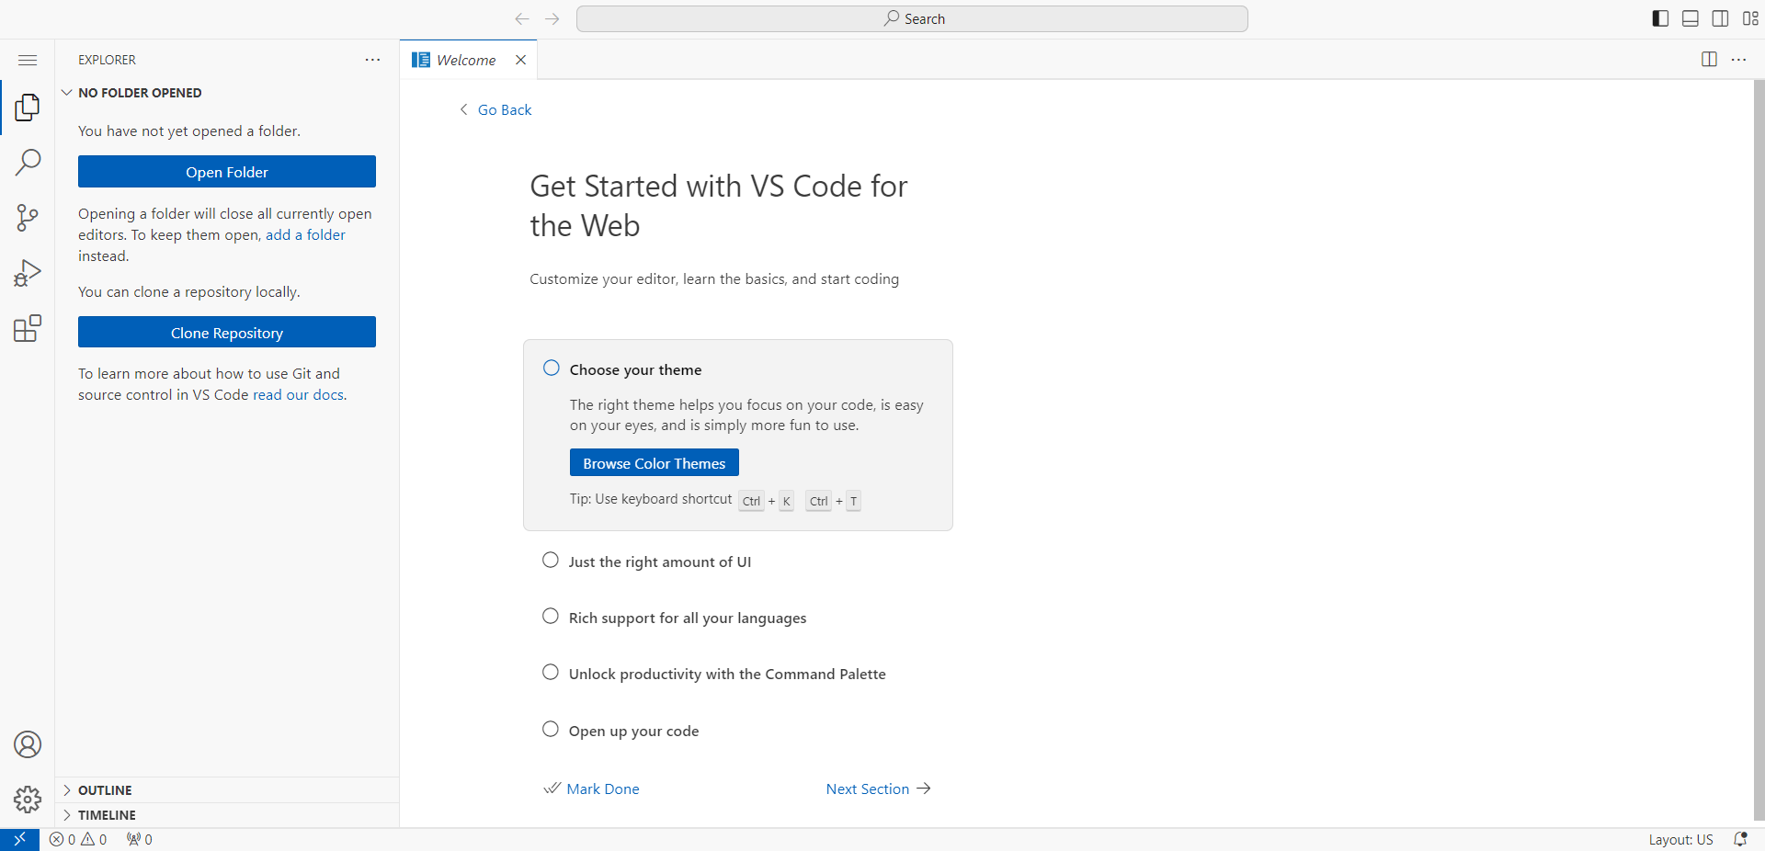Click the Clone Repository button
Screen dimensions: 1765x851
[227, 333]
